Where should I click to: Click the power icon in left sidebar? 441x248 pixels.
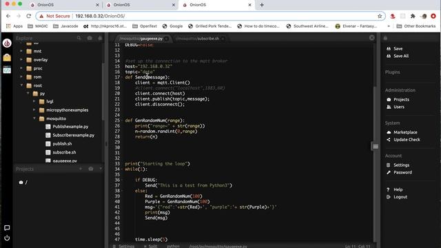point(7,238)
